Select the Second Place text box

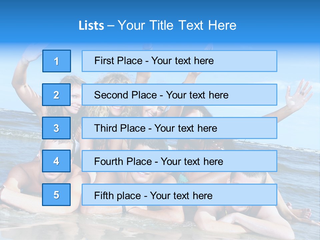click(179, 95)
